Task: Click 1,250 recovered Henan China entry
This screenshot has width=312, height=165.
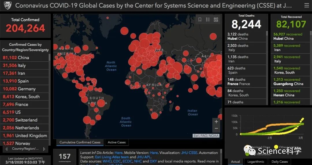Action: (x=290, y=93)
